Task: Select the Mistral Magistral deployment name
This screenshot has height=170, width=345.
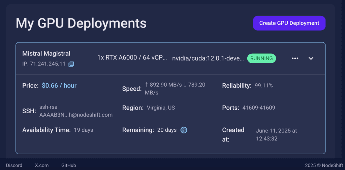Action: click(46, 53)
